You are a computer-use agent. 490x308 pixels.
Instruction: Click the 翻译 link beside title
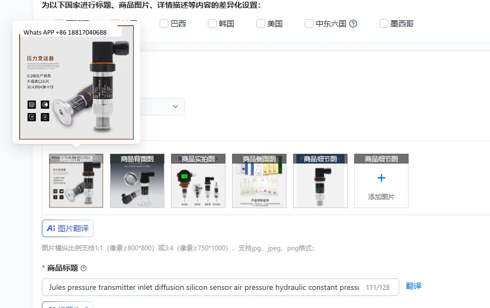click(414, 286)
